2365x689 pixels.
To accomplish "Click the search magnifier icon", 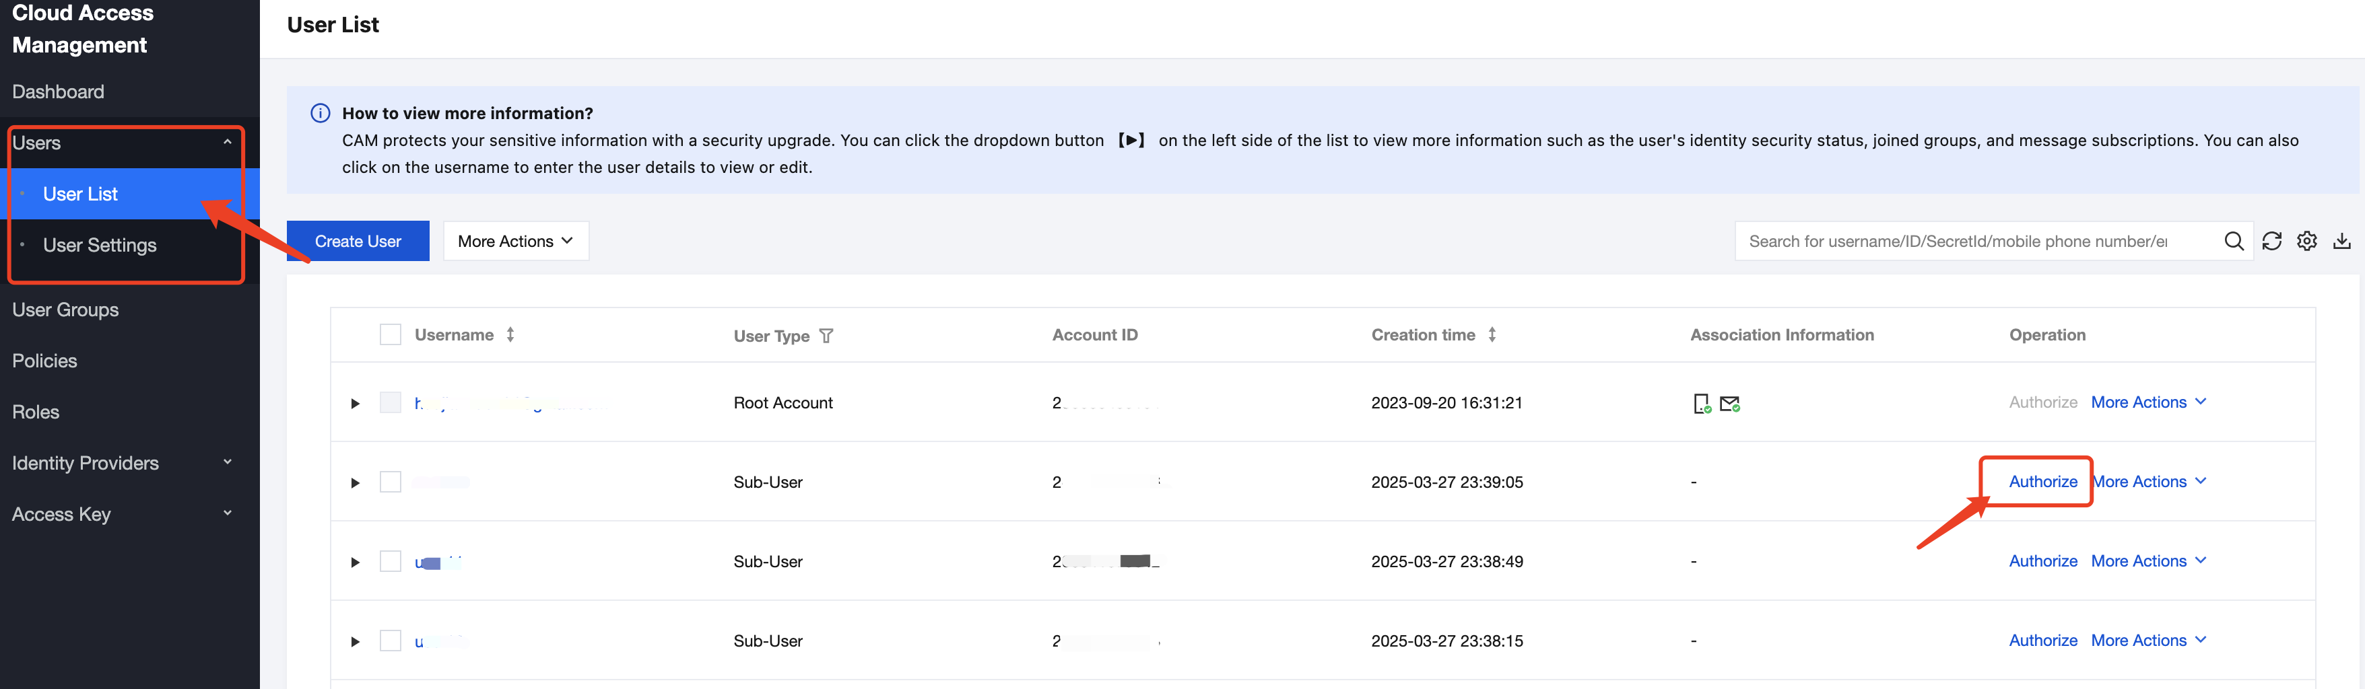I will coord(2234,242).
